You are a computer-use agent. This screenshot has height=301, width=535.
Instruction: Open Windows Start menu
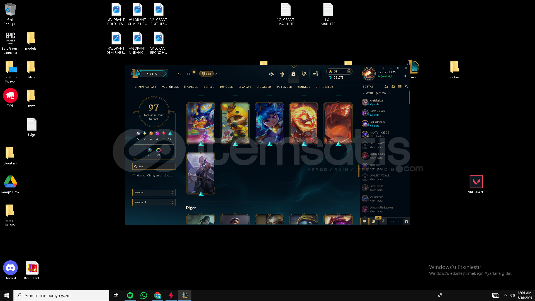(7, 295)
